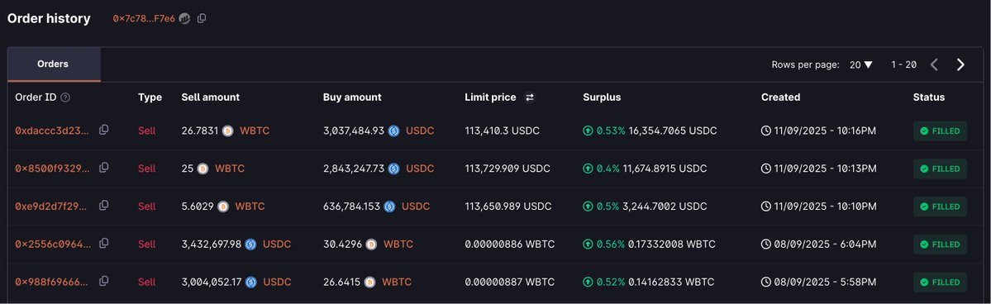The image size is (991, 304).
Task: Open order link 0x2556c0964
Action: pyautogui.click(x=52, y=244)
